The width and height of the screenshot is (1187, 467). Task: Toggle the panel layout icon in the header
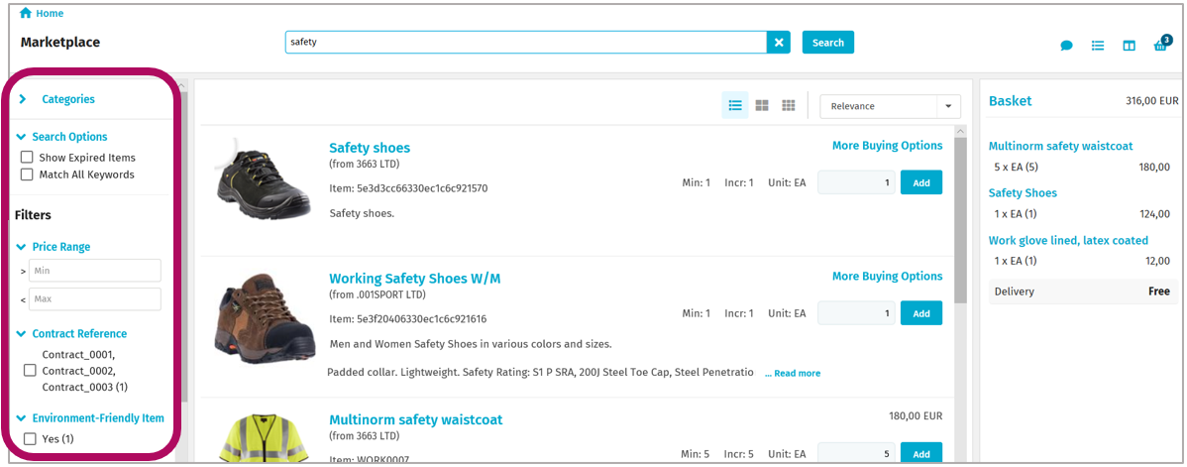click(x=1129, y=46)
